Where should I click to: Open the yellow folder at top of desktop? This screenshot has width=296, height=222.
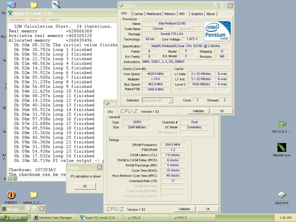[x=34, y=5]
